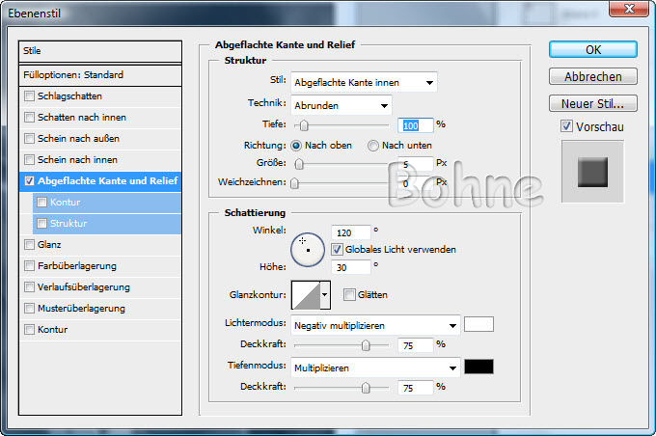Enable the Glätten checkbox
656x436 pixels.
pyautogui.click(x=349, y=294)
